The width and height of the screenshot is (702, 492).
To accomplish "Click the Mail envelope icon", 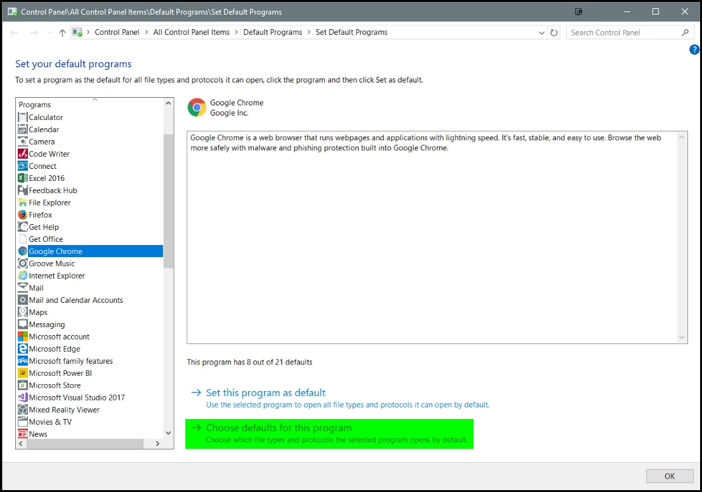I will [23, 288].
